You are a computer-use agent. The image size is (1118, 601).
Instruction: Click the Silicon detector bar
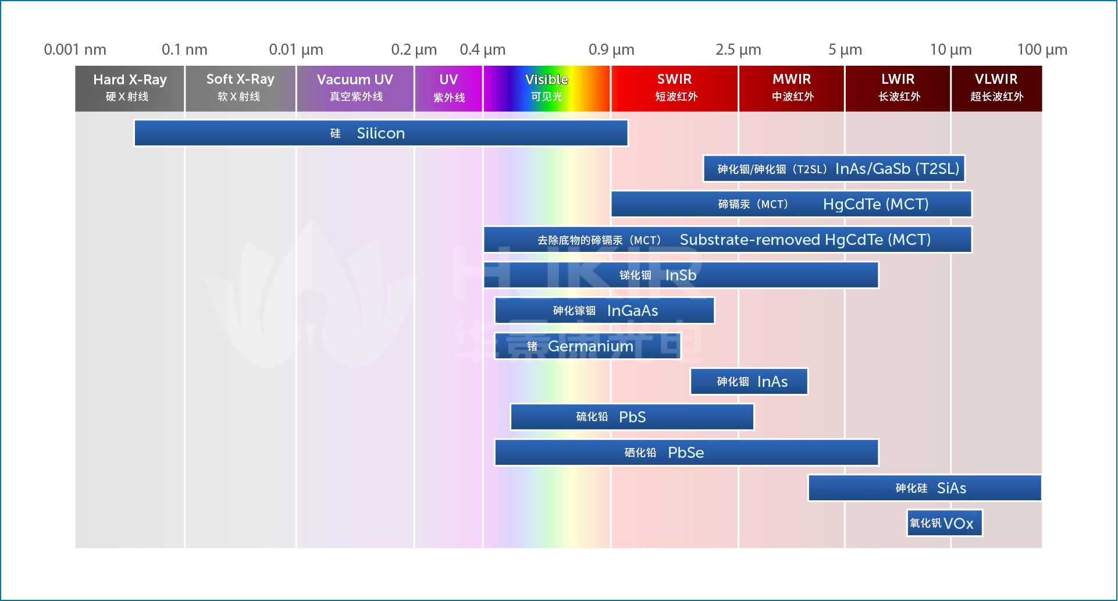381,133
